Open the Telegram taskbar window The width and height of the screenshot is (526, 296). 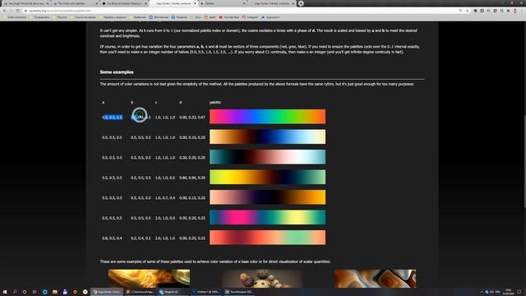(x=172, y=292)
